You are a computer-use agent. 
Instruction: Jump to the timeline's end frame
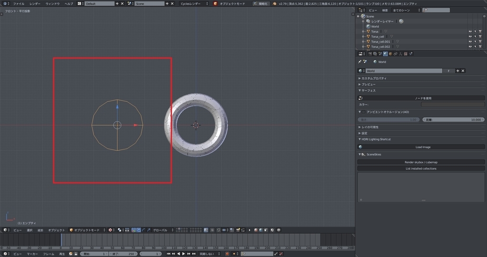194,254
